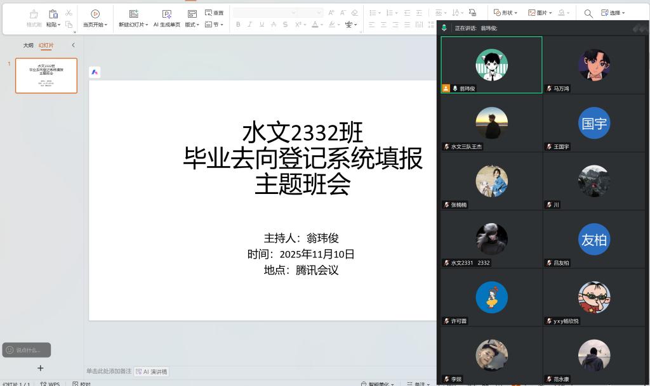Switch to the outline (大纲) tab

click(28, 46)
